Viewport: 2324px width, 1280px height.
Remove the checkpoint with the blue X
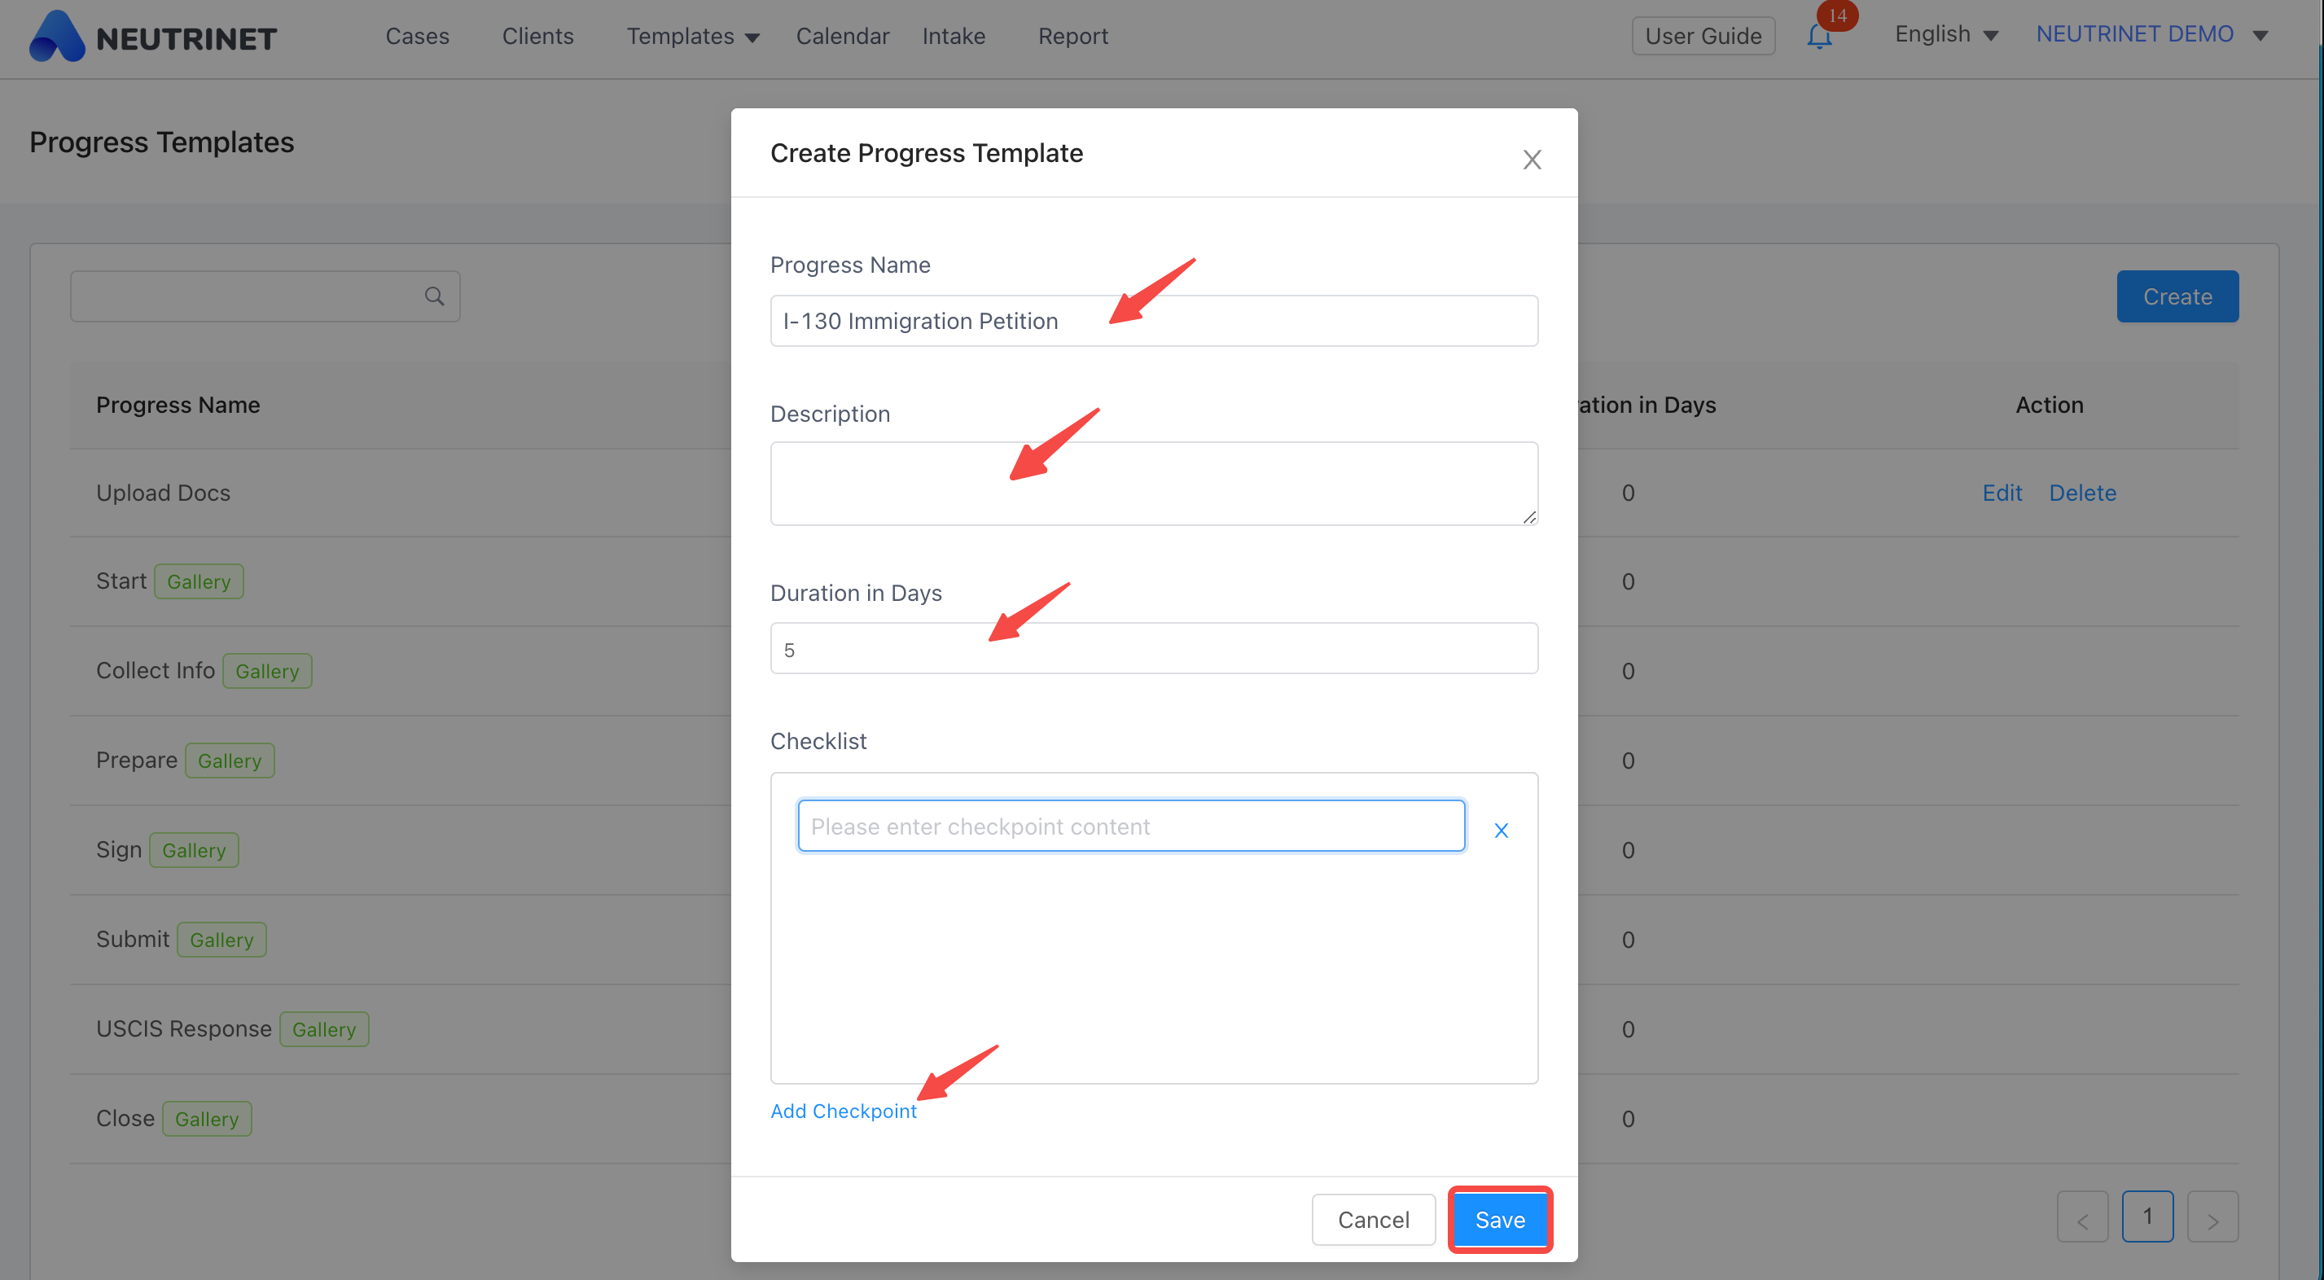tap(1502, 830)
